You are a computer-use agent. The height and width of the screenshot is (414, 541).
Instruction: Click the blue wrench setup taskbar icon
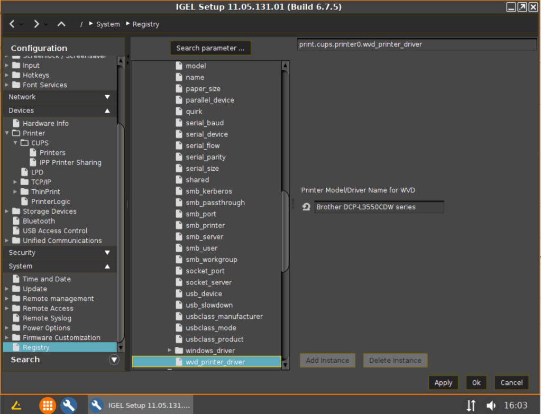coord(69,406)
